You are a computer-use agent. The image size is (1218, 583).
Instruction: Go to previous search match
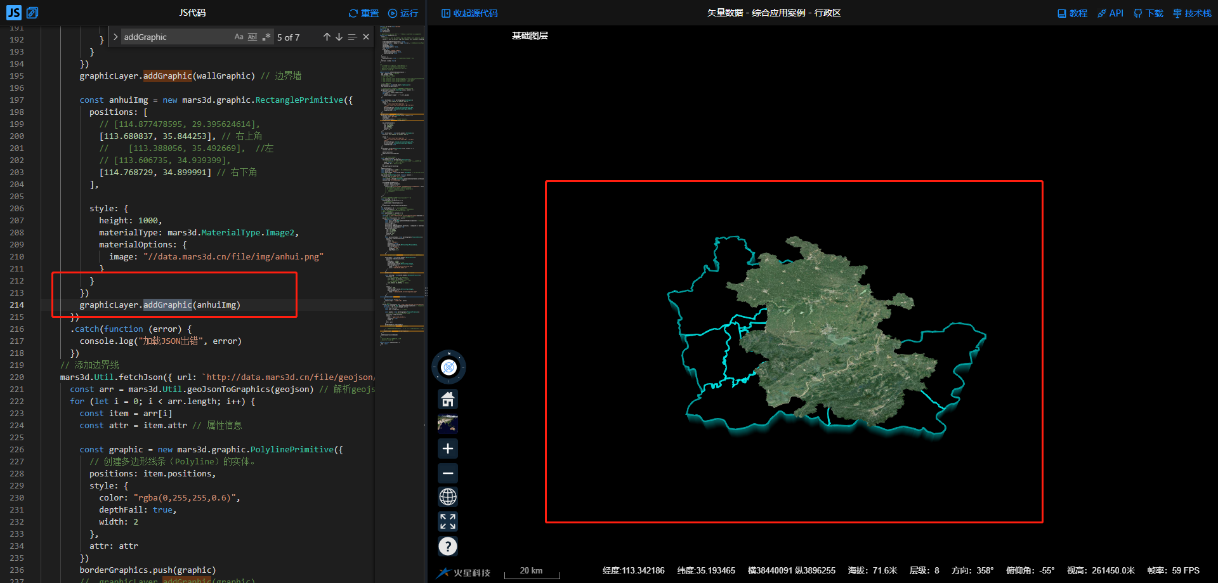(327, 37)
